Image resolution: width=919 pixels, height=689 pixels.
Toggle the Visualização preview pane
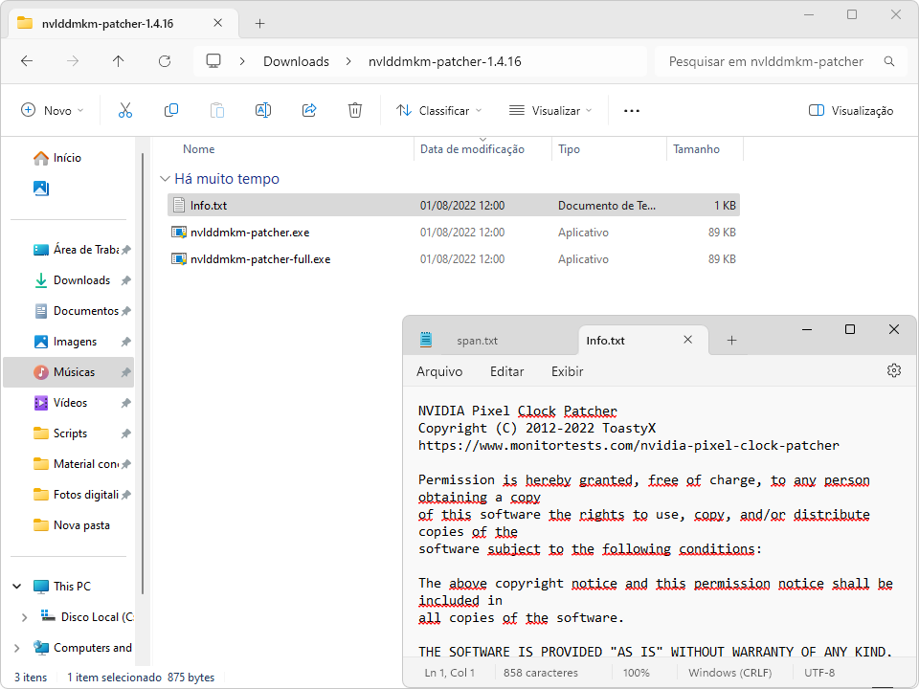point(850,111)
